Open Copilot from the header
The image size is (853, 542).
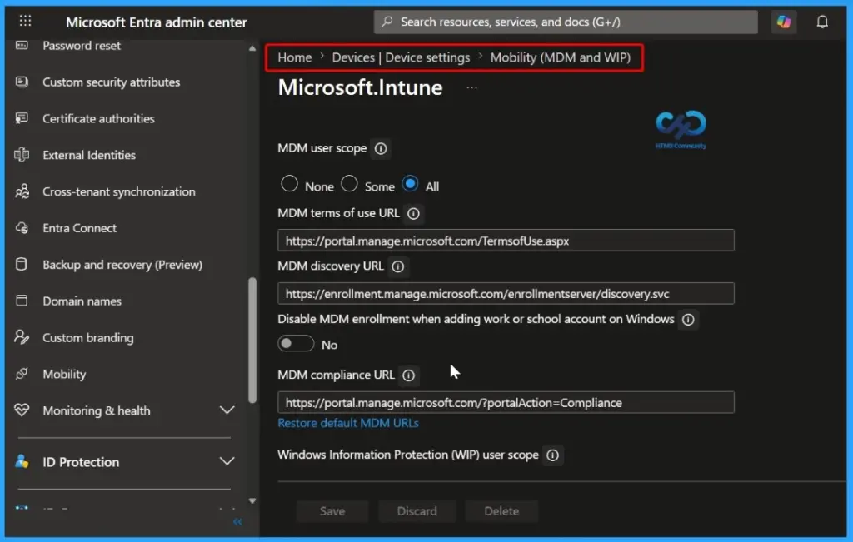[x=784, y=22]
